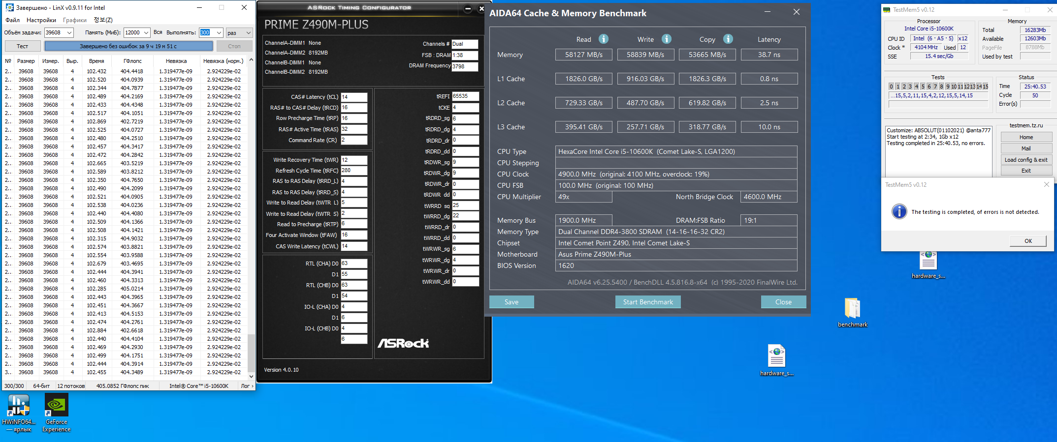The width and height of the screenshot is (1057, 442).
Task: Click the Copy info icon in AIDA64
Action: tap(728, 39)
